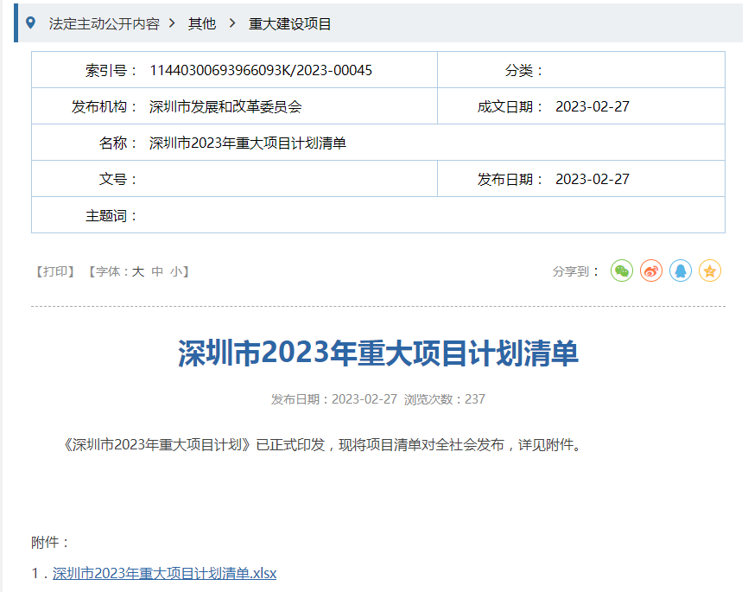
Task: Select the index number 11440300693966093K/2023-00045
Action: pos(261,70)
